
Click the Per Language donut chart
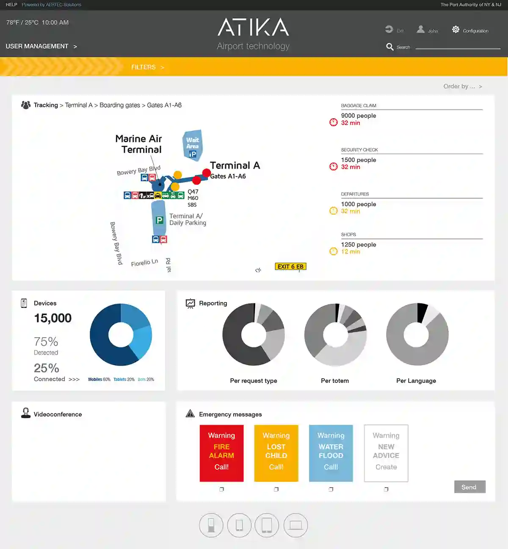tap(417, 334)
